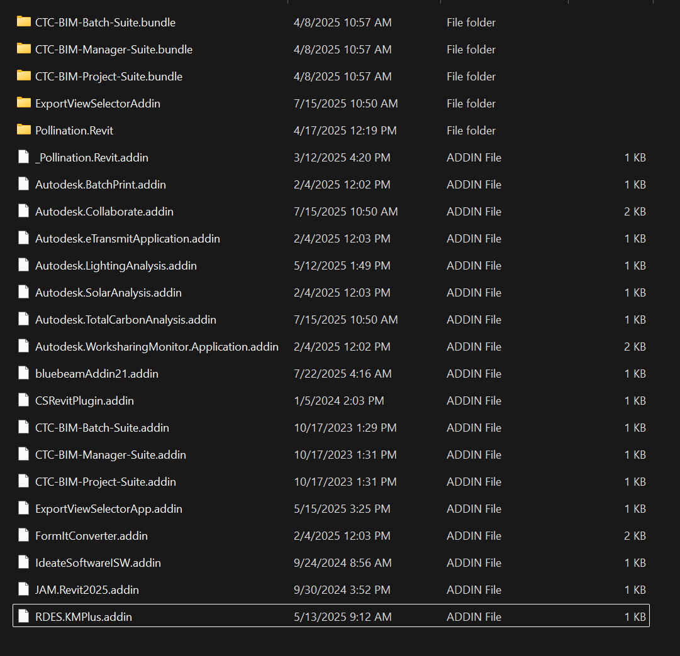
Task: Select the Autodesk.LightingAnalysis.addin file name
Action: click(x=116, y=266)
